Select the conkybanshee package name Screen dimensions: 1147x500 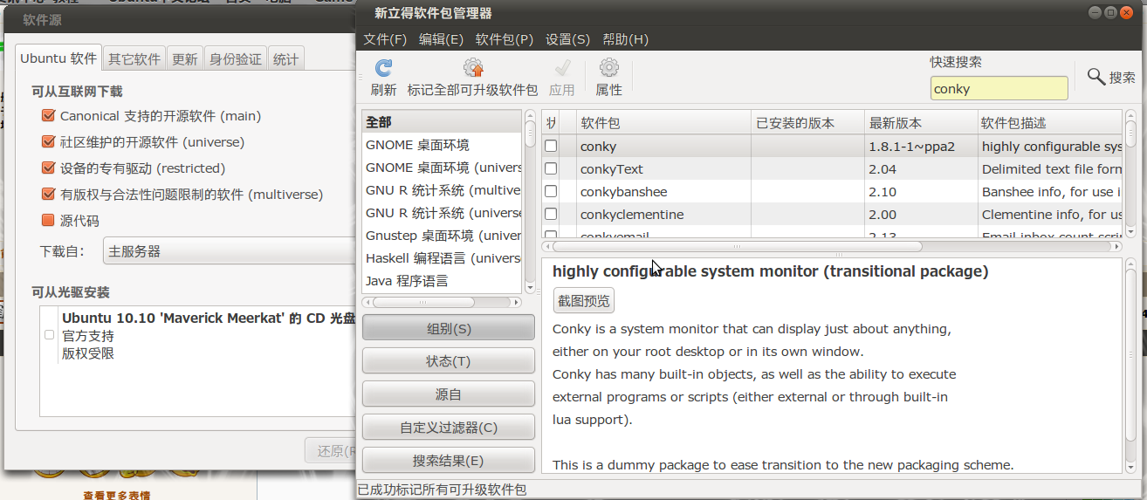pos(623,192)
